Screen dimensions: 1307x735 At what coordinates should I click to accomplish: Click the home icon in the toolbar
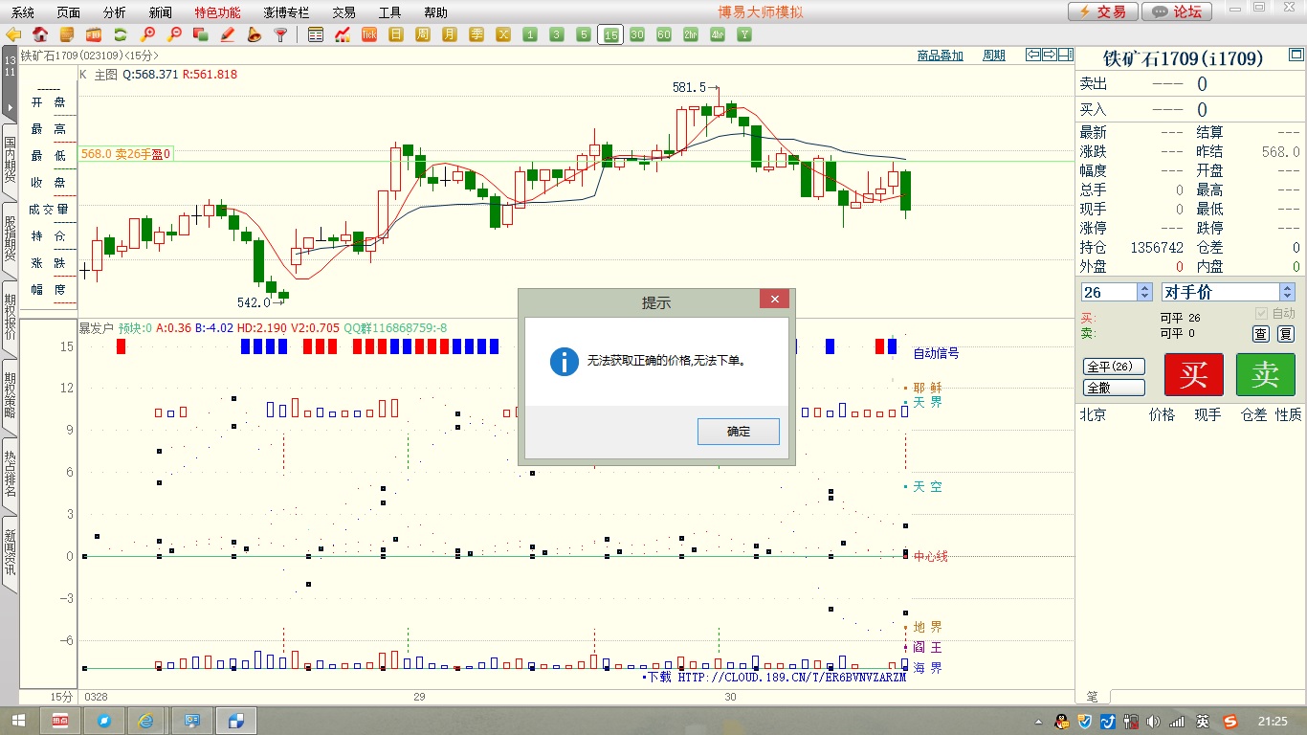(40, 34)
